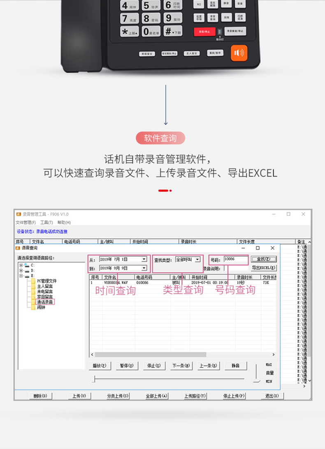Click main window vertical scrollbar up arrow
Screen dimensions: 325x449
309,242
